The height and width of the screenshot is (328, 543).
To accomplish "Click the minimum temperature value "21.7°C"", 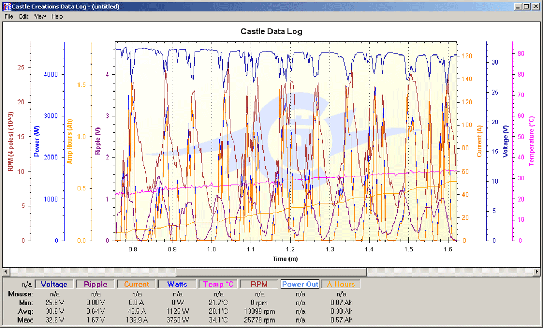I will pyautogui.click(x=218, y=303).
